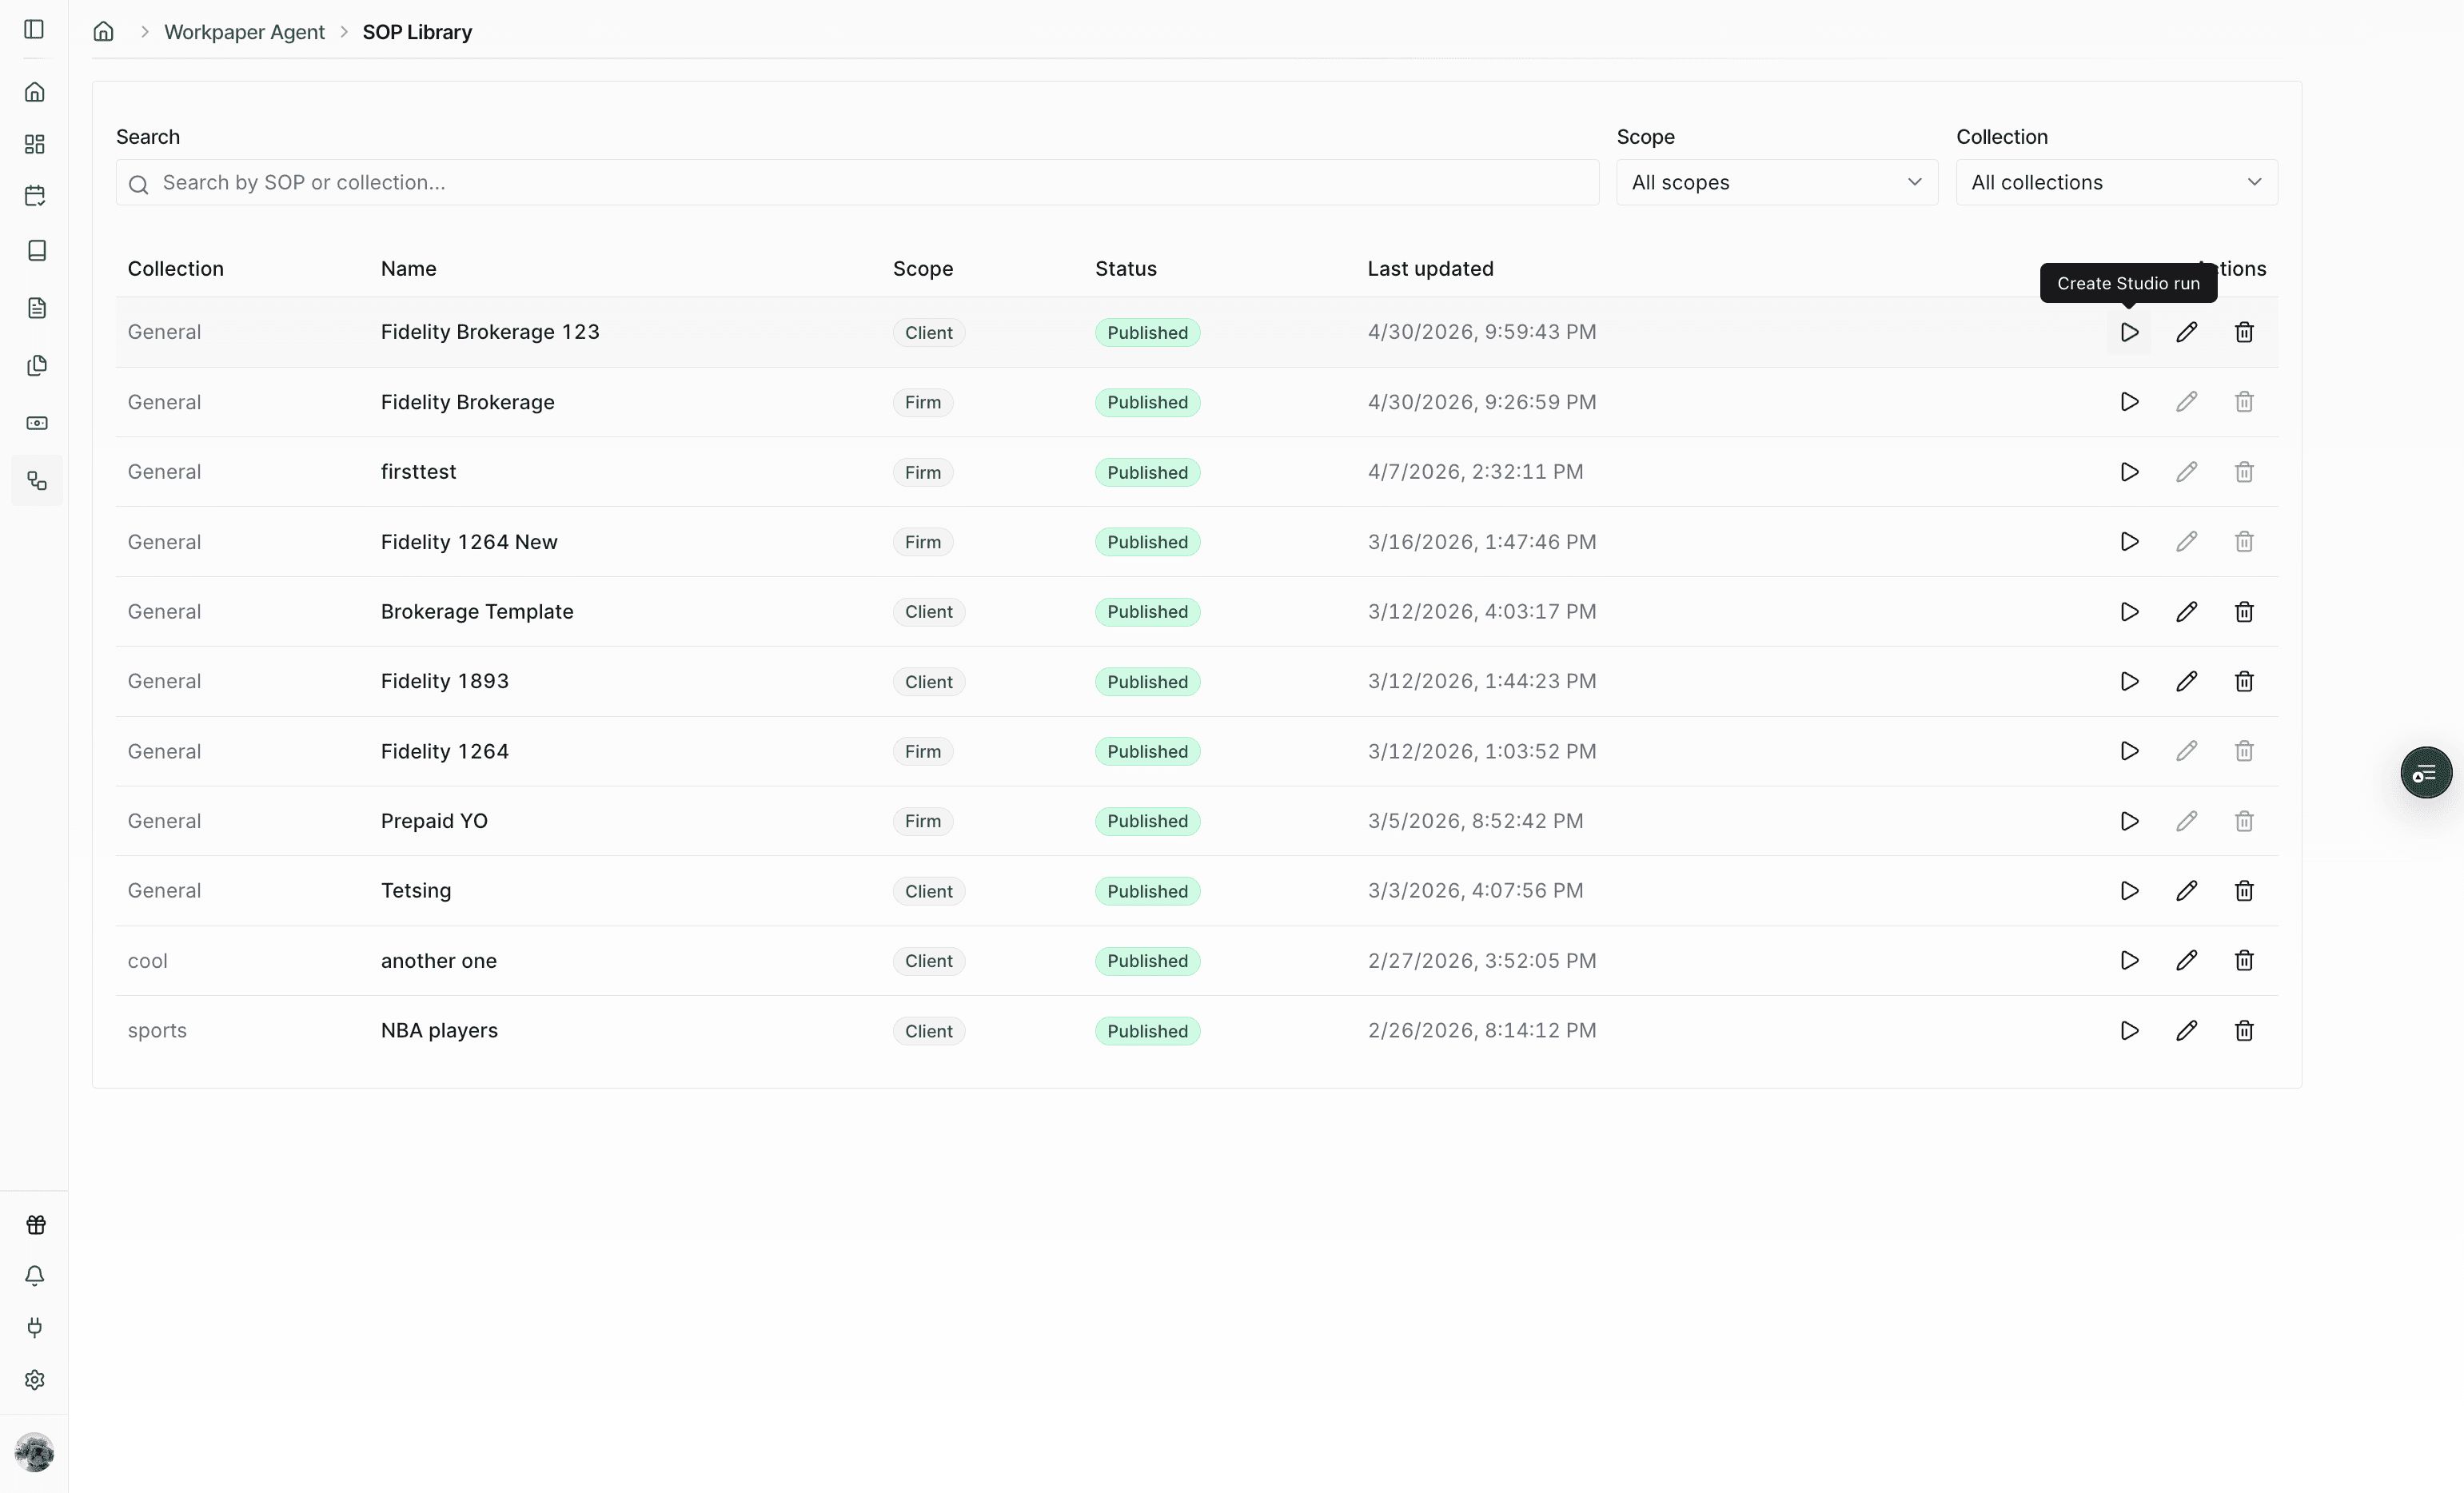Open the plug integrations icon

pyautogui.click(x=35, y=1328)
